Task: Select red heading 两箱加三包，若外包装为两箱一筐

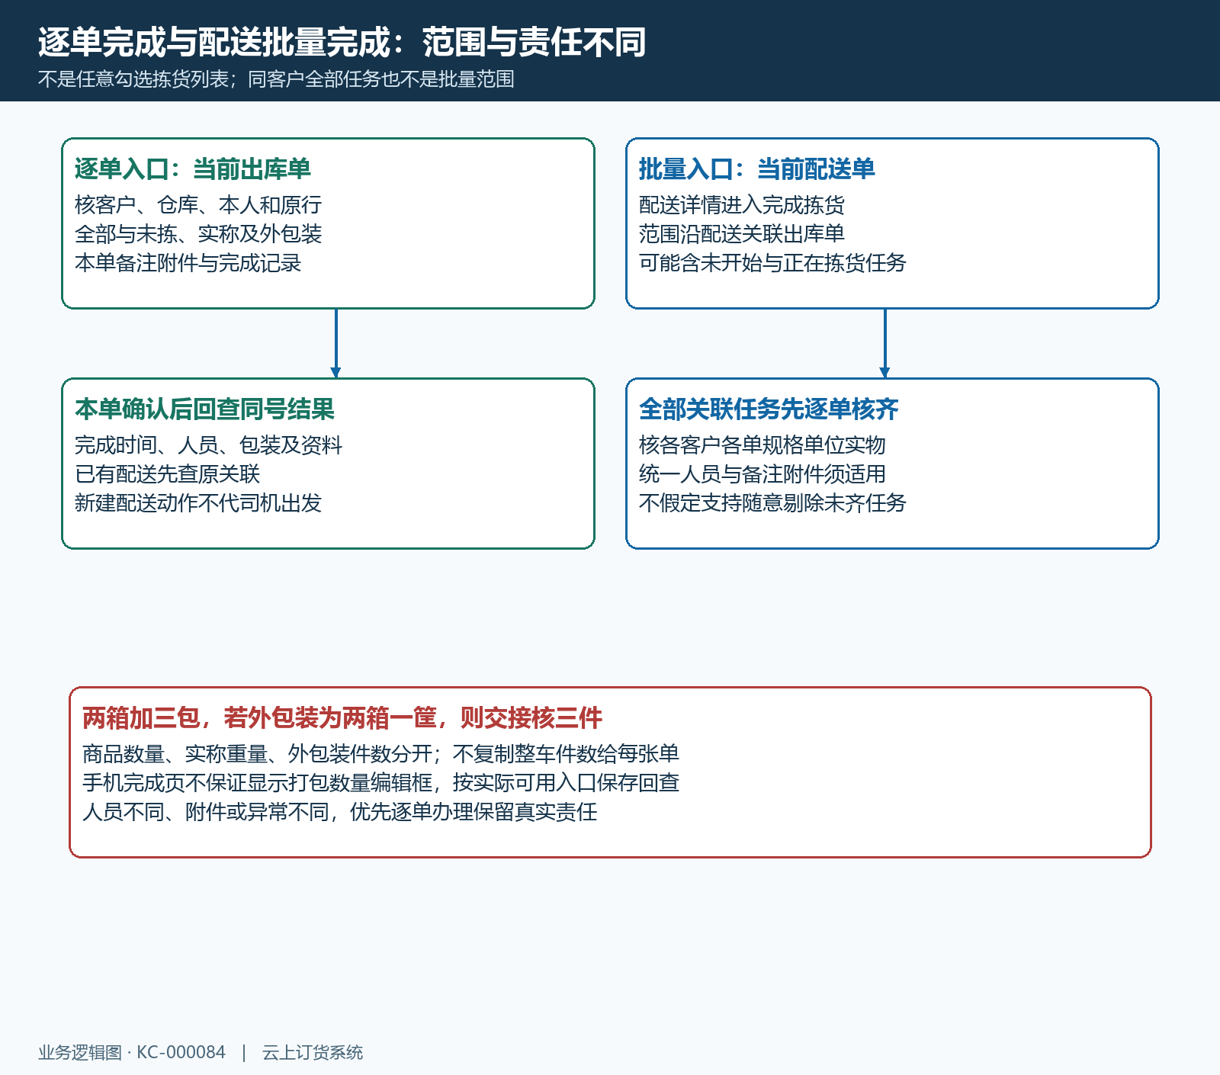Action: [259, 718]
